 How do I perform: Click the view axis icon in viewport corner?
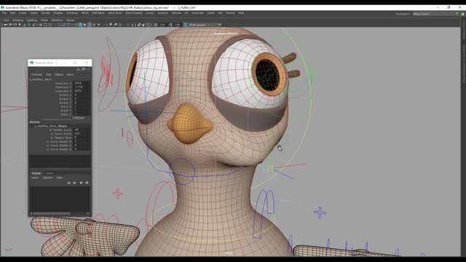[8, 248]
